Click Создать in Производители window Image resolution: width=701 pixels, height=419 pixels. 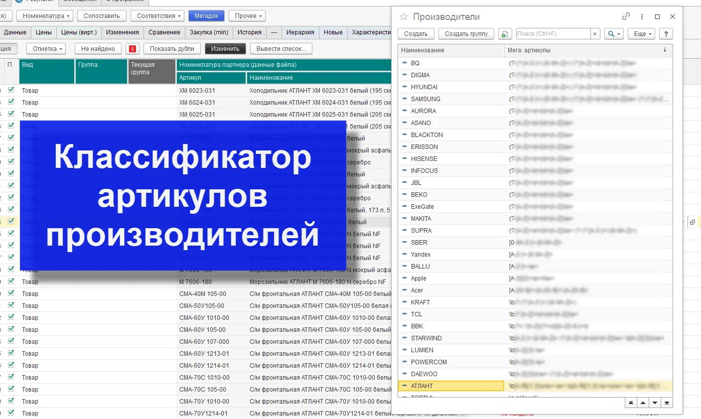(416, 34)
